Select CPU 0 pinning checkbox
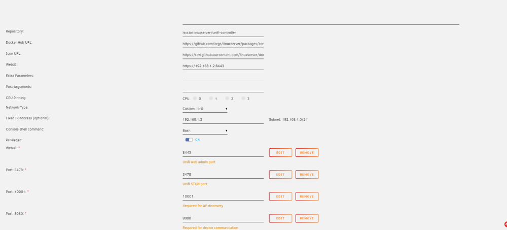The height and width of the screenshot is (230, 507). 195,98
